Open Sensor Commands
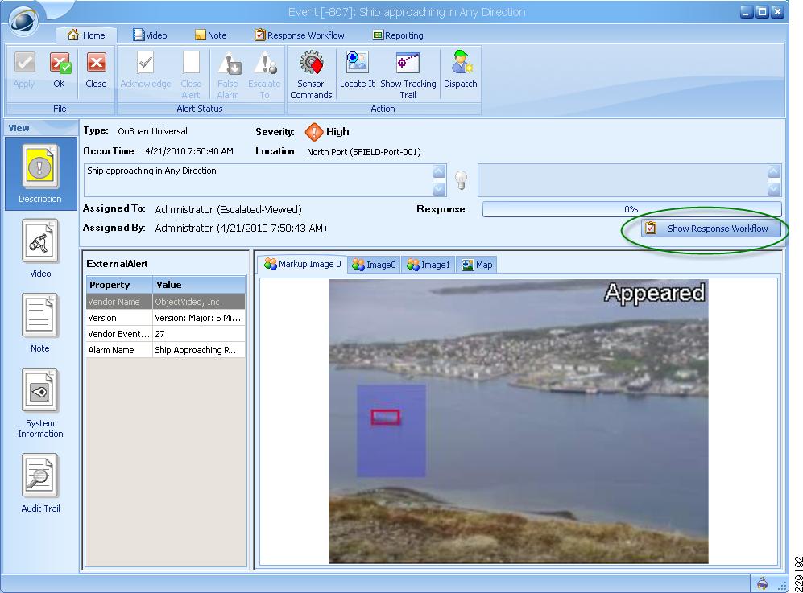The height and width of the screenshot is (593, 803). 311,75
